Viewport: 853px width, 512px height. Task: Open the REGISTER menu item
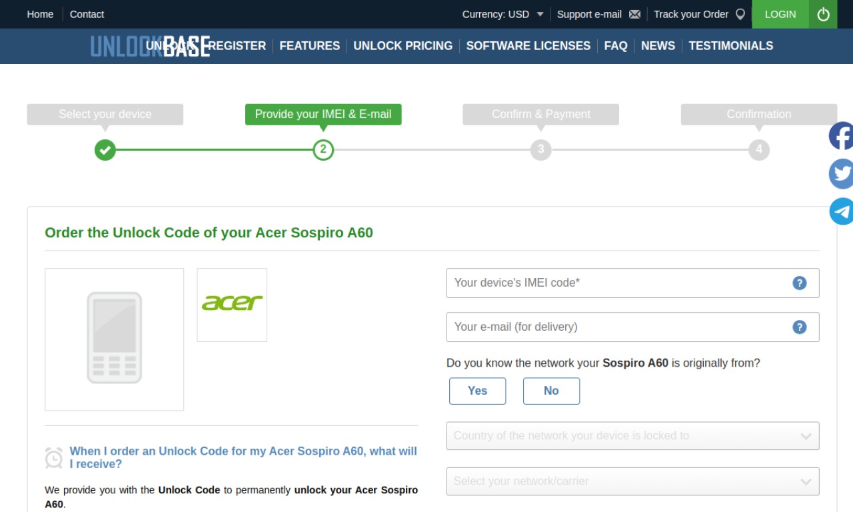click(237, 46)
